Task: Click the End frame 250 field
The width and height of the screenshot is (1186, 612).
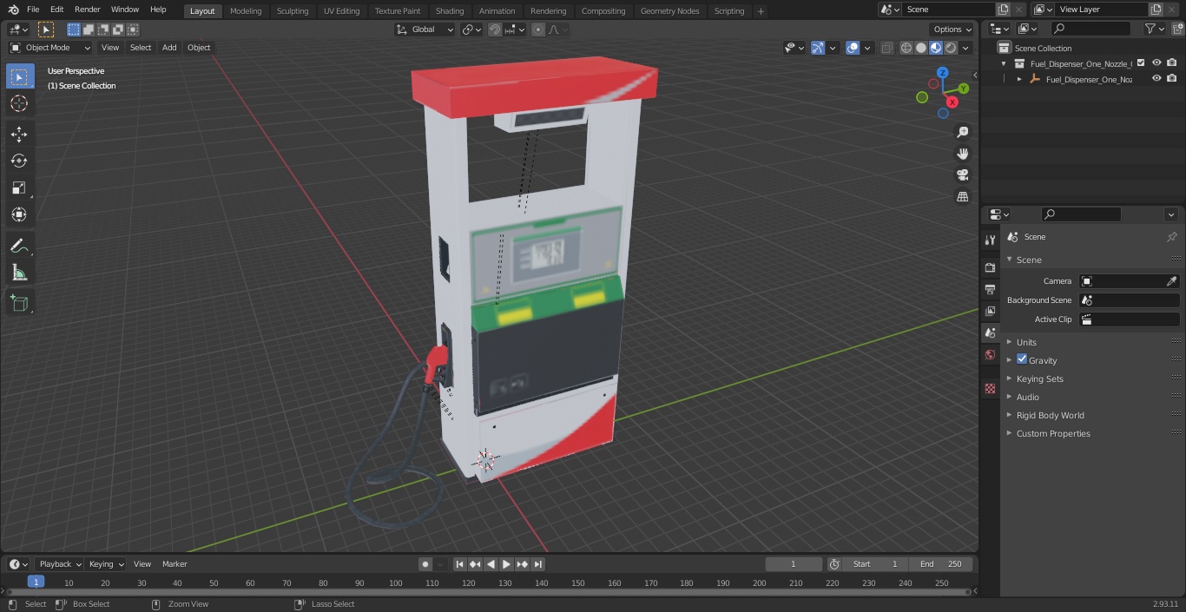Action: pos(940,564)
